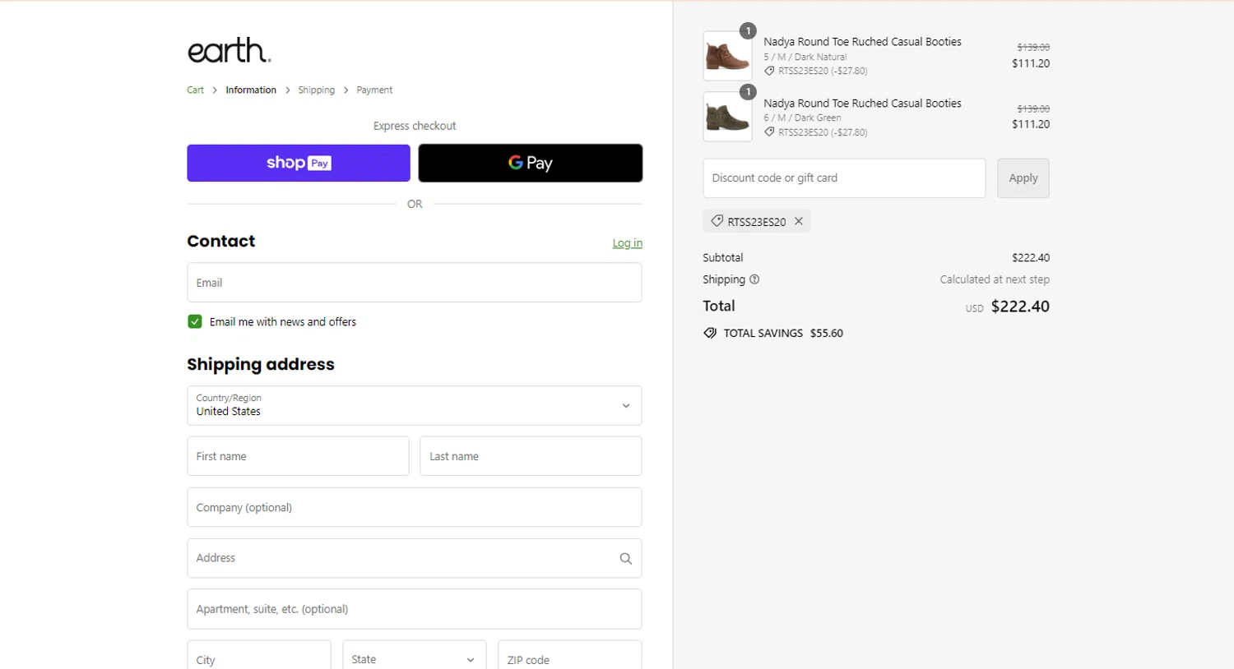
Task: Focus the Email input field
Action: (415, 283)
